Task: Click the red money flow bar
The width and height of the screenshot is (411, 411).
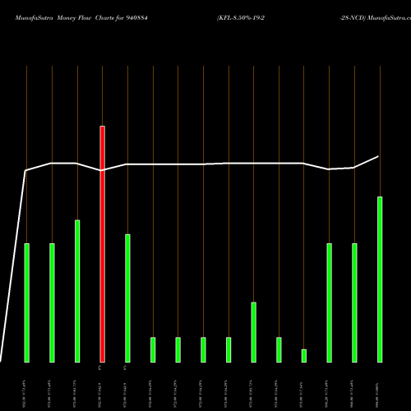Action: (102, 244)
